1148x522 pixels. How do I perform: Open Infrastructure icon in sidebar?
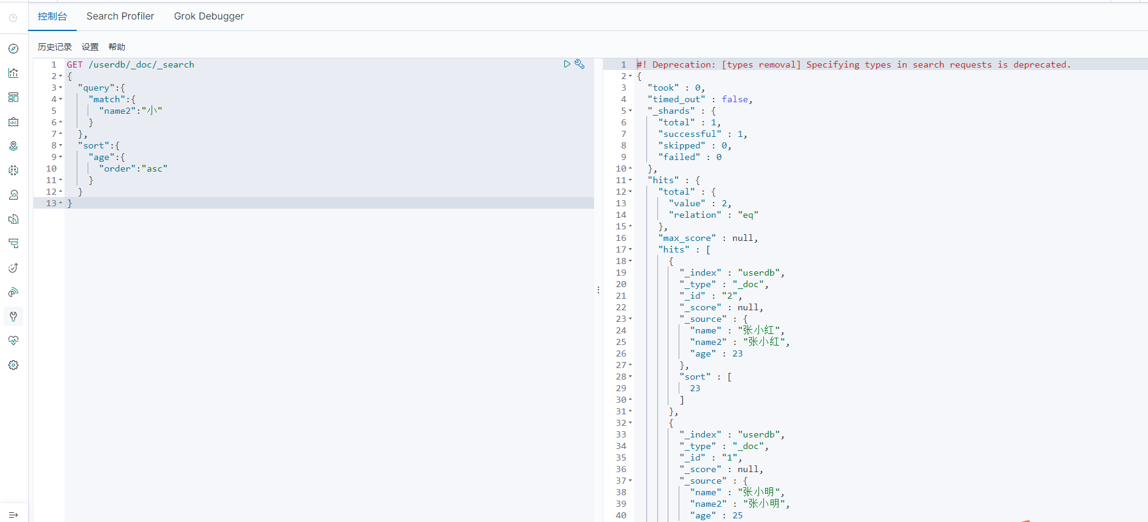(13, 195)
